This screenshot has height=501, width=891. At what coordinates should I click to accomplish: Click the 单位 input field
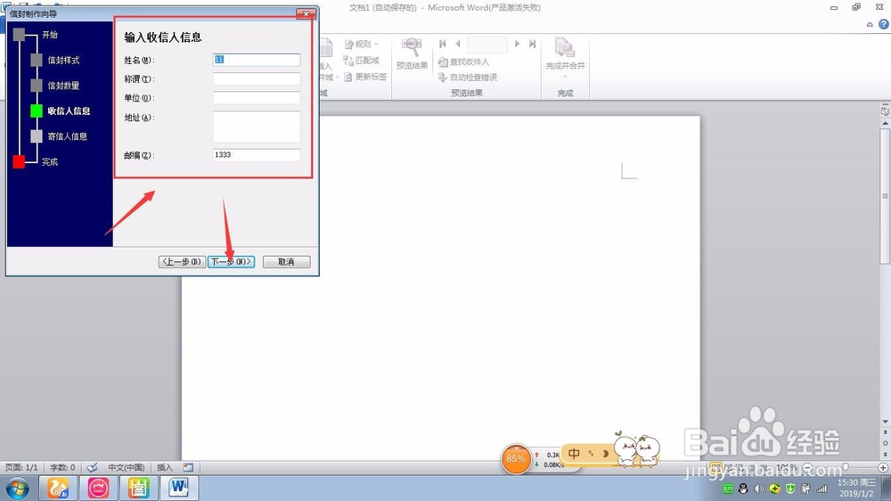coord(257,98)
